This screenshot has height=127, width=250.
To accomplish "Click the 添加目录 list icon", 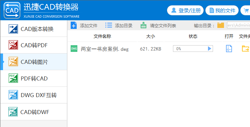I will (109, 25).
